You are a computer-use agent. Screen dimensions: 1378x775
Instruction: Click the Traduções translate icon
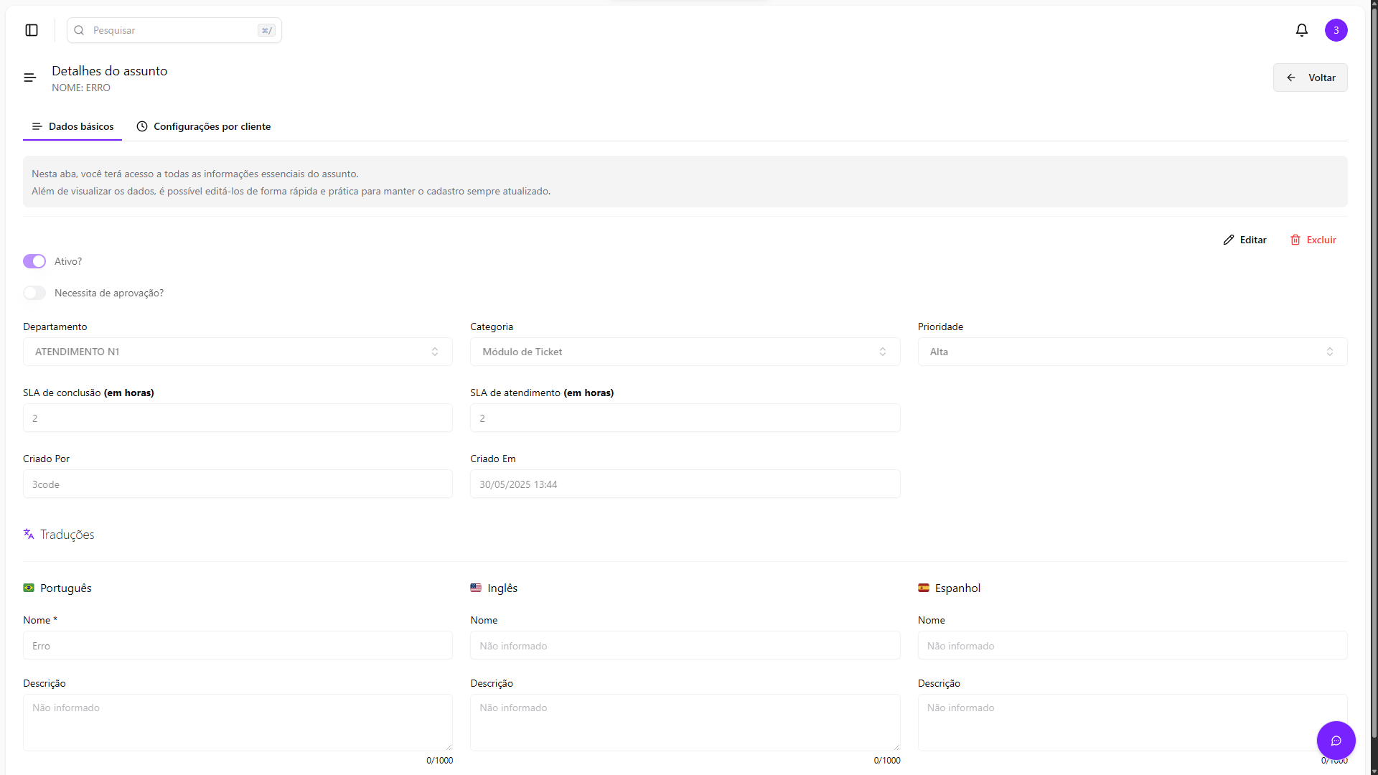tap(29, 534)
